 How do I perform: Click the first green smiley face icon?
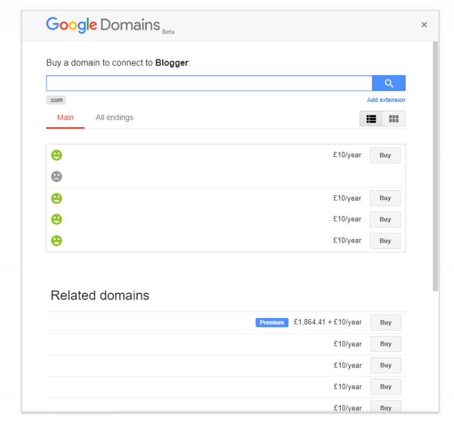click(57, 155)
